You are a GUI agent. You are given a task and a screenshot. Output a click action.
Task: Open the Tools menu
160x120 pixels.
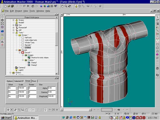32,11
